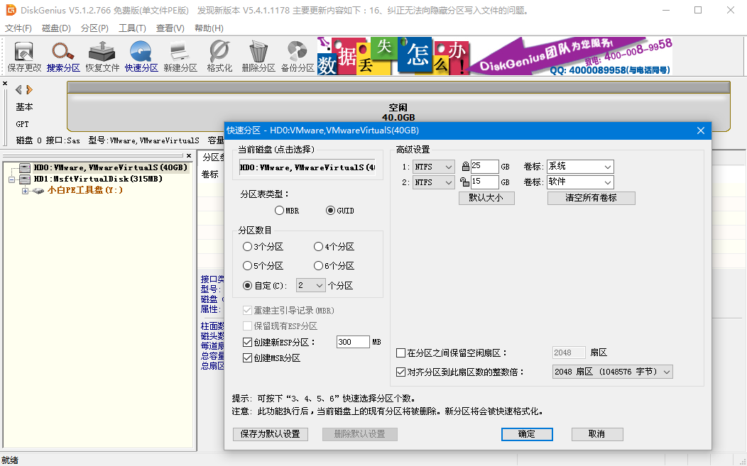Open the 工具(T) menu
The height and width of the screenshot is (466, 747).
pyautogui.click(x=132, y=28)
